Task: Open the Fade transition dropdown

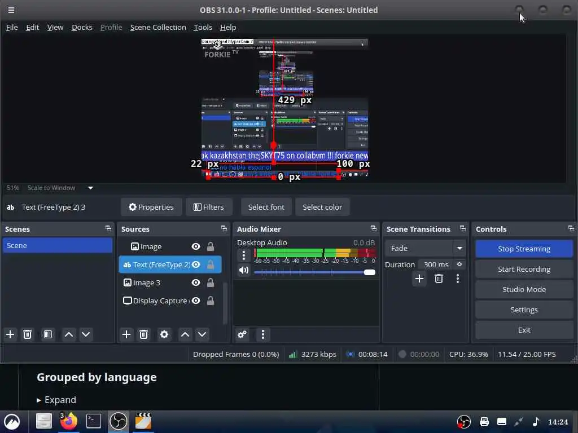Action: point(425,248)
